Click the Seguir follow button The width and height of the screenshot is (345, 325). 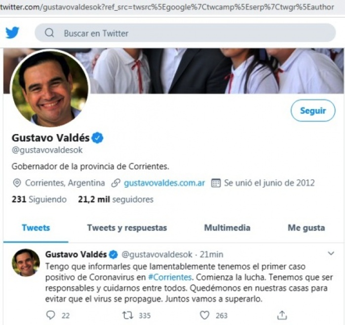pos(313,110)
